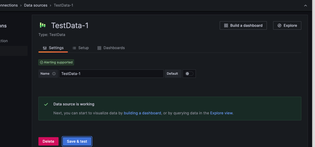Image resolution: width=315 pixels, height=147 pixels.
Task: Open Explore with this data source
Action: [x=287, y=25]
